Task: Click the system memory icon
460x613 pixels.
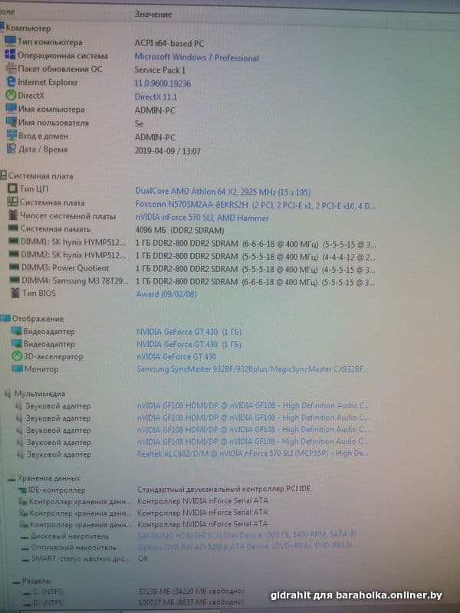Action: coord(14,228)
